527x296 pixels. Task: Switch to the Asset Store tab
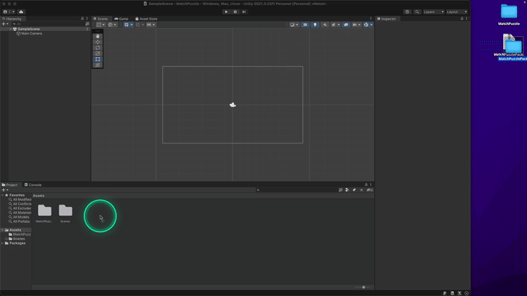146,19
